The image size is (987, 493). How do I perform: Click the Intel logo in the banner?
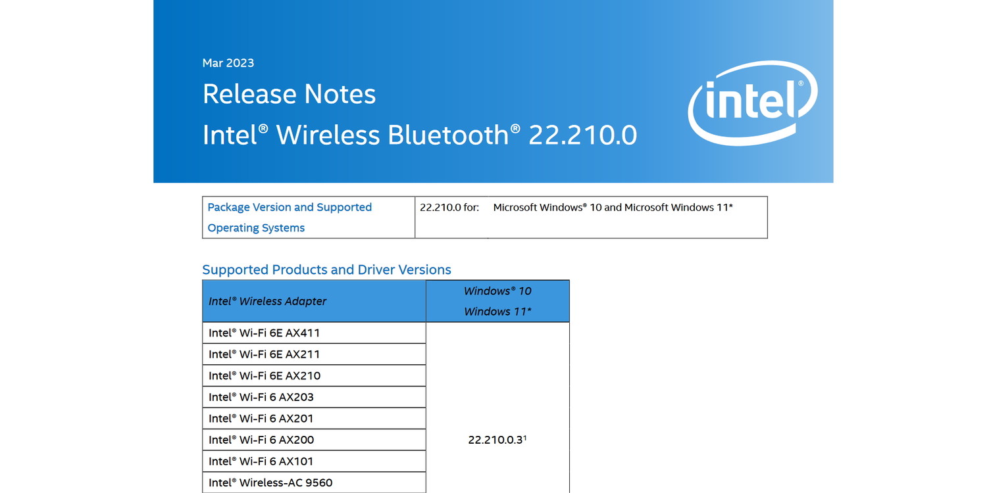[753, 103]
